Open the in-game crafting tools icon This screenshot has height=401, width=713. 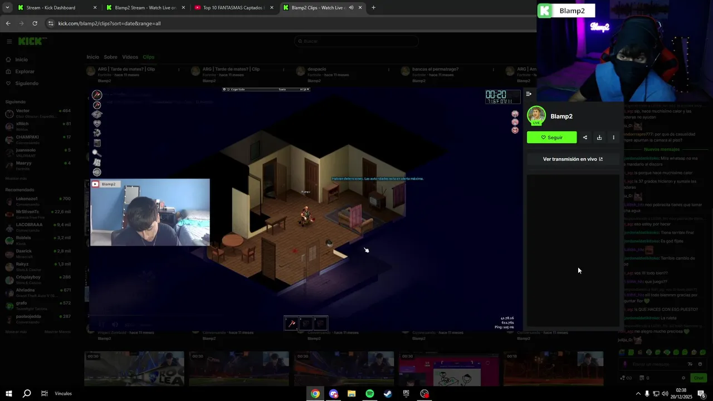(x=97, y=133)
